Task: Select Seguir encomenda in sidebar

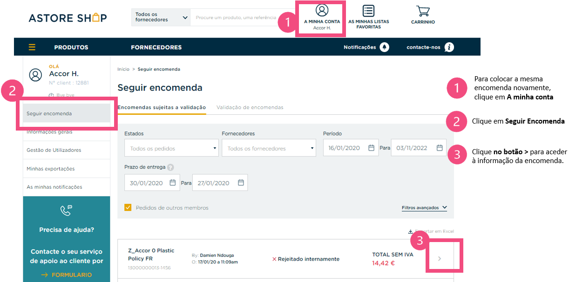Action: point(67,113)
